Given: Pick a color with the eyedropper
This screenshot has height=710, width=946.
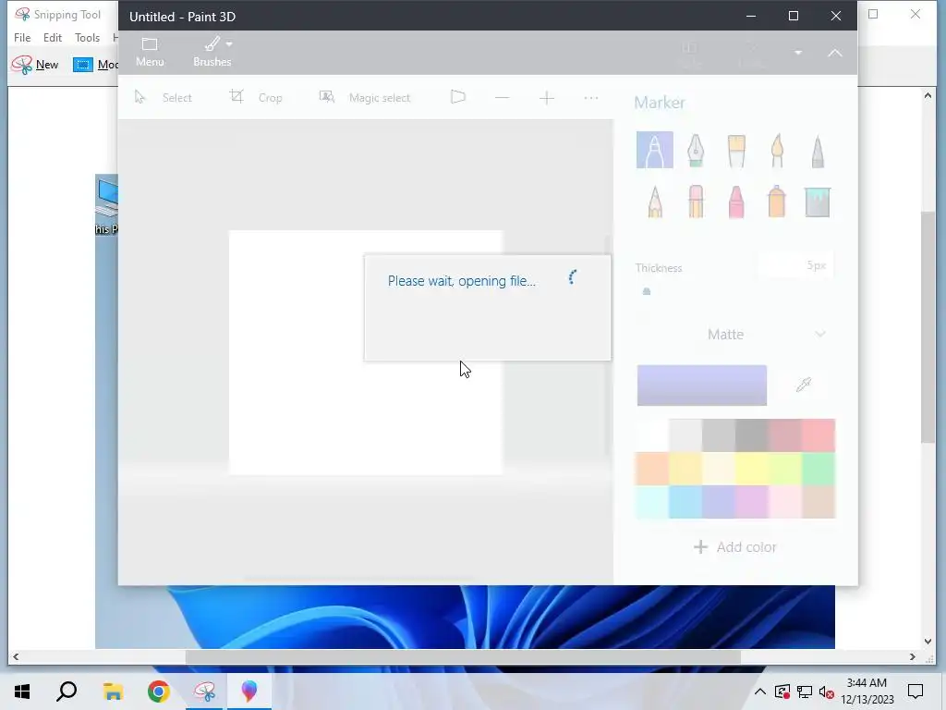Looking at the screenshot, I should coord(804,386).
